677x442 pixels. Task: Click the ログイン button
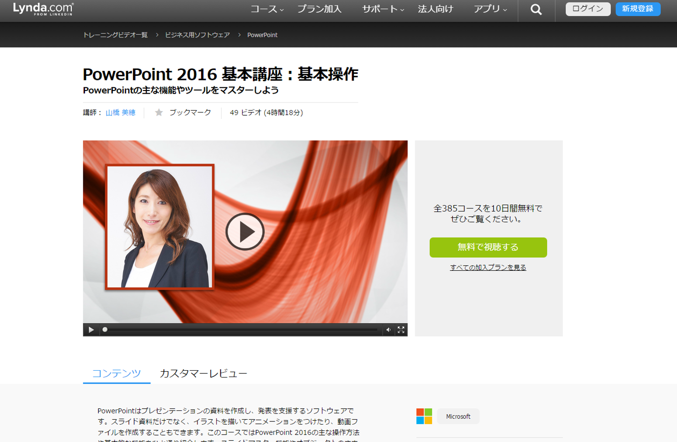(x=587, y=9)
